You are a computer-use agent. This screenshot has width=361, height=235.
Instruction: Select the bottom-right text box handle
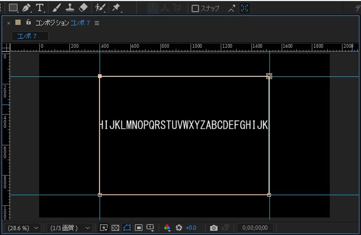[269, 195]
